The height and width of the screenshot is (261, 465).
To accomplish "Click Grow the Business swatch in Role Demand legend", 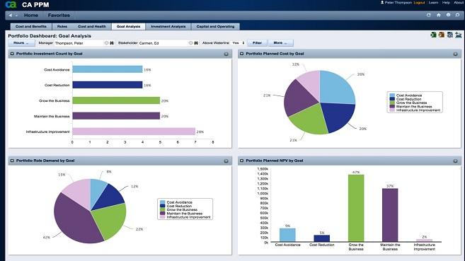I will (163, 210).
